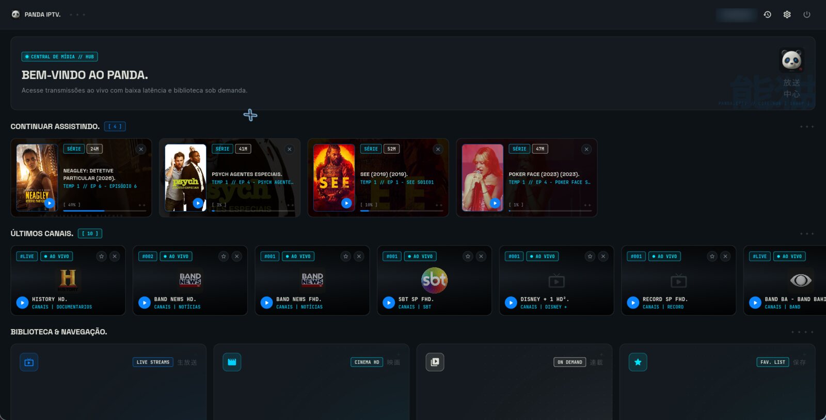Toggle favorite star on Band News FHD
The width and height of the screenshot is (826, 420).
coord(346,256)
